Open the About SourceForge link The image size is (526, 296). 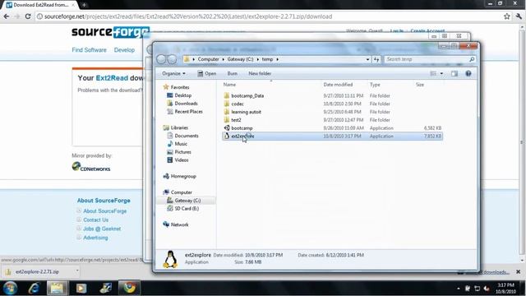[x=104, y=211]
